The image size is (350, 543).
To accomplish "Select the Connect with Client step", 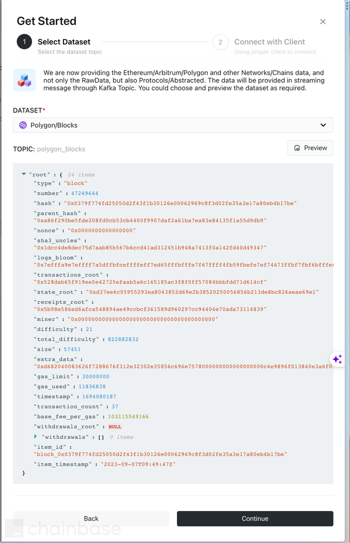I will tap(271, 42).
